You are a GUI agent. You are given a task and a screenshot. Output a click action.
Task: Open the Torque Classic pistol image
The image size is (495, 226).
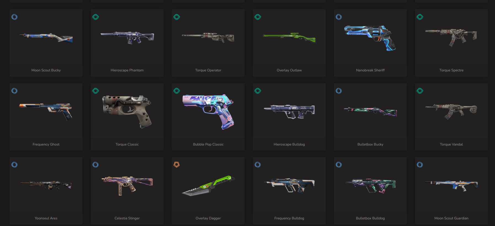point(127,112)
